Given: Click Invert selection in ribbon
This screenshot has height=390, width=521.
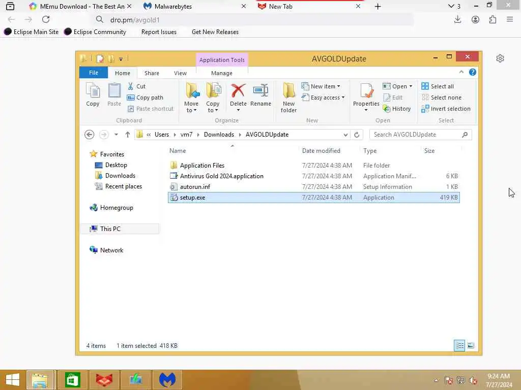Looking at the screenshot, I should point(446,109).
